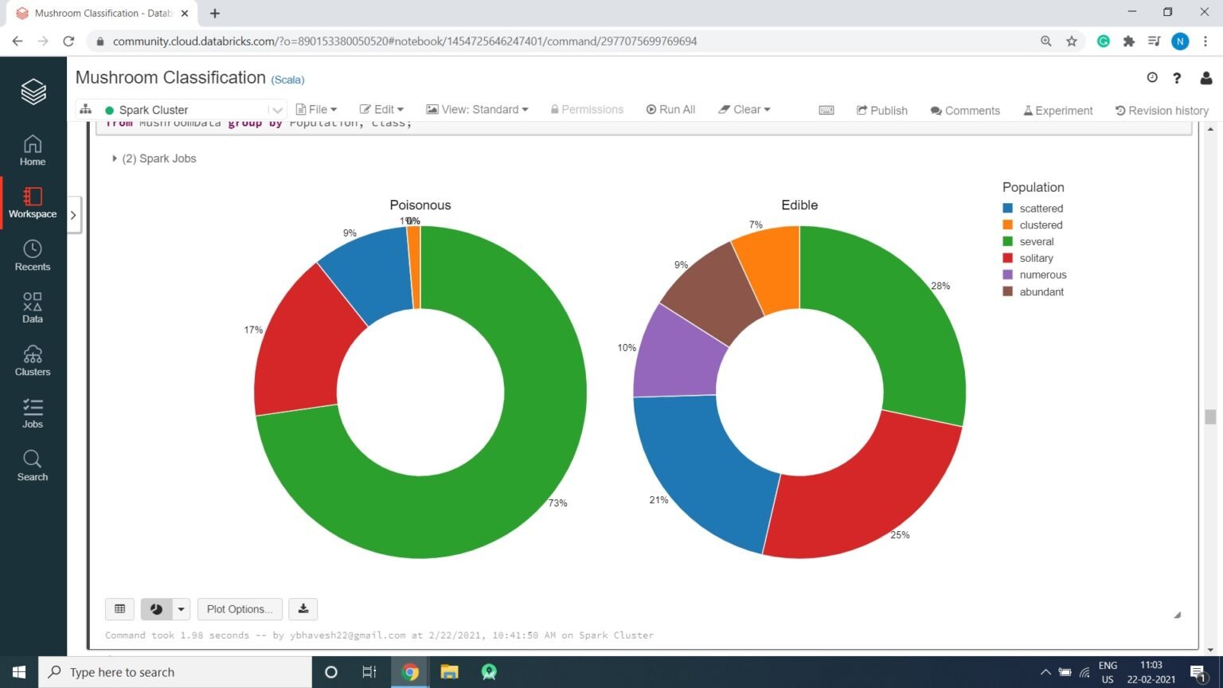Open Workspace in sidebar
This screenshot has height=688, width=1223.
tap(33, 203)
